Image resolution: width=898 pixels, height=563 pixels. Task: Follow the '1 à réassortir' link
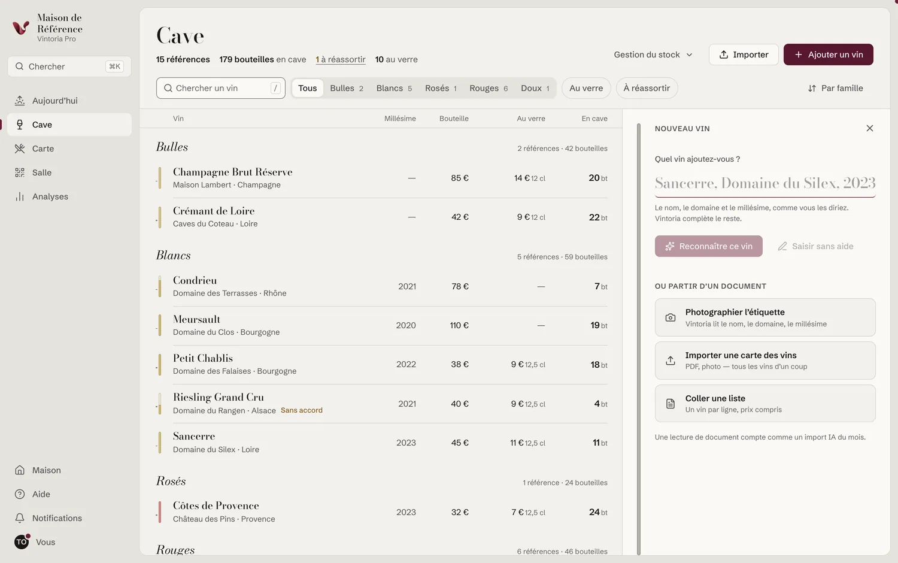click(x=341, y=59)
